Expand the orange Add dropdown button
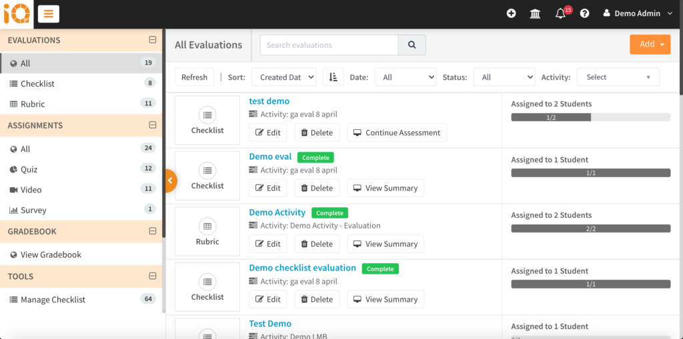The height and width of the screenshot is (339, 683). 650,45
